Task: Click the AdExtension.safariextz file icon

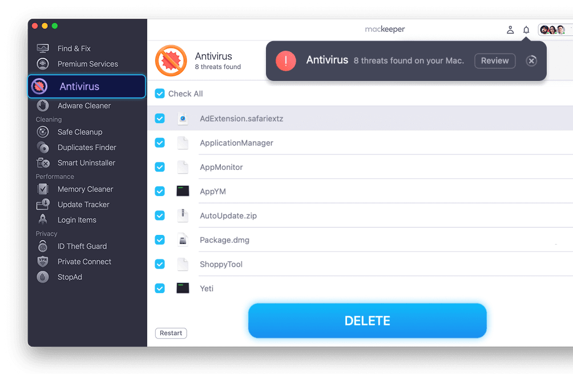Action: [183, 119]
